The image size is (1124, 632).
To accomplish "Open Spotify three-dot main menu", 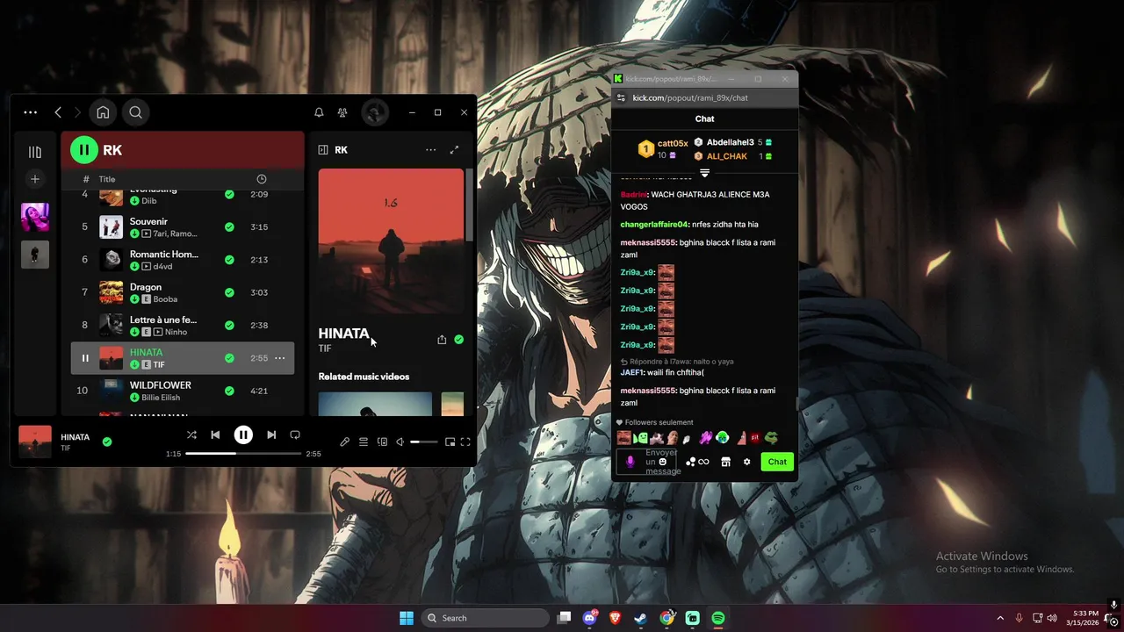I will (31, 112).
